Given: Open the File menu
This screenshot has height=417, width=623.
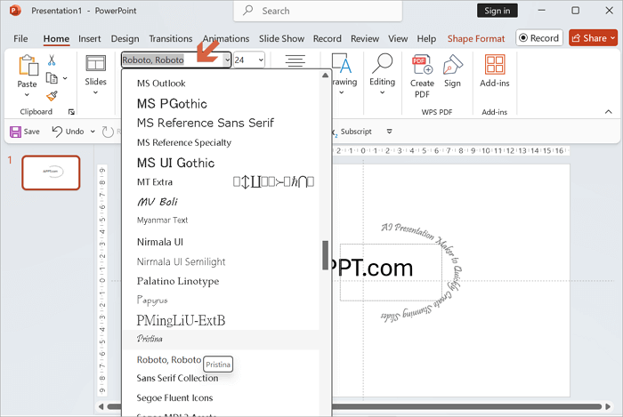Looking at the screenshot, I should [20, 39].
